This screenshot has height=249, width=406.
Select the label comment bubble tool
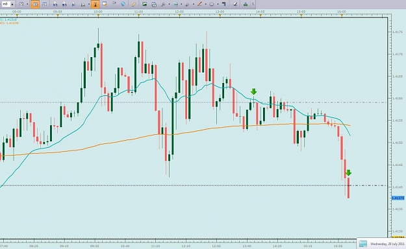pos(105,4)
